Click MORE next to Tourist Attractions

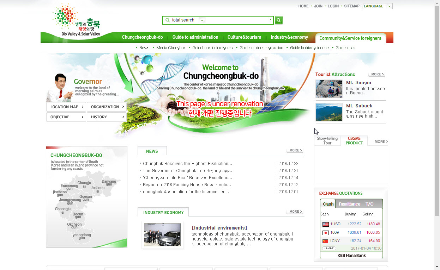pos(376,74)
